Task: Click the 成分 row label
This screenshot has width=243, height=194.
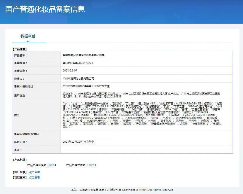Action: pyautogui.click(x=18, y=115)
